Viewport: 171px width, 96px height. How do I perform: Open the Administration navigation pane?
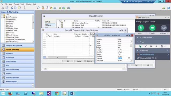[17, 82]
